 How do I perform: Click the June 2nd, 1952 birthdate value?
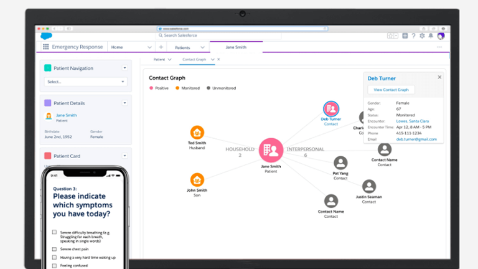point(59,137)
